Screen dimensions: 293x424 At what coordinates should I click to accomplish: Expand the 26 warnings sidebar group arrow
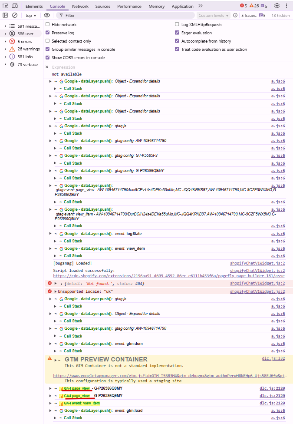click(x=5, y=49)
